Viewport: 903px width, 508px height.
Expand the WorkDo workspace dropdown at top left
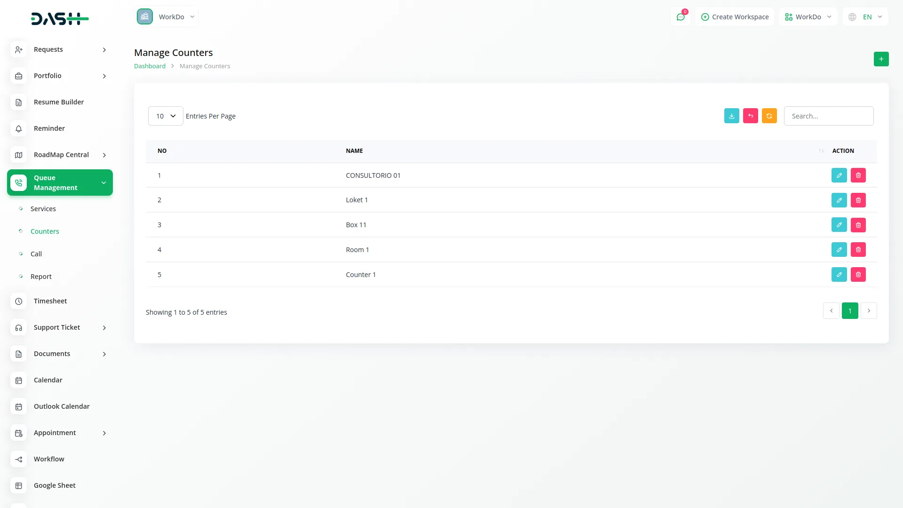(x=167, y=17)
